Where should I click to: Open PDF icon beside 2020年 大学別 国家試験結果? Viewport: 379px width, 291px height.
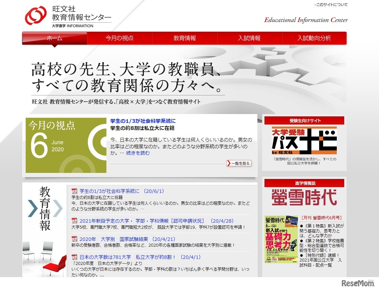[x=74, y=239]
